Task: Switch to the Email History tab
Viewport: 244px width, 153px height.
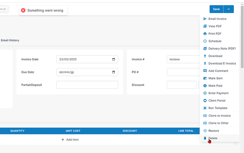Action: point(10,41)
